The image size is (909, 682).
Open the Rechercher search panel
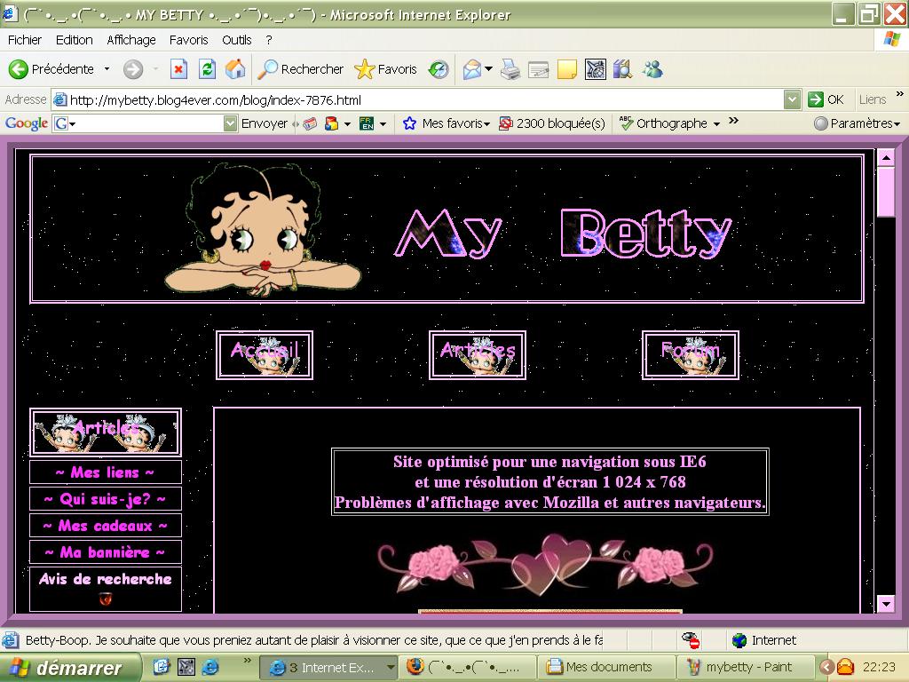click(x=300, y=69)
